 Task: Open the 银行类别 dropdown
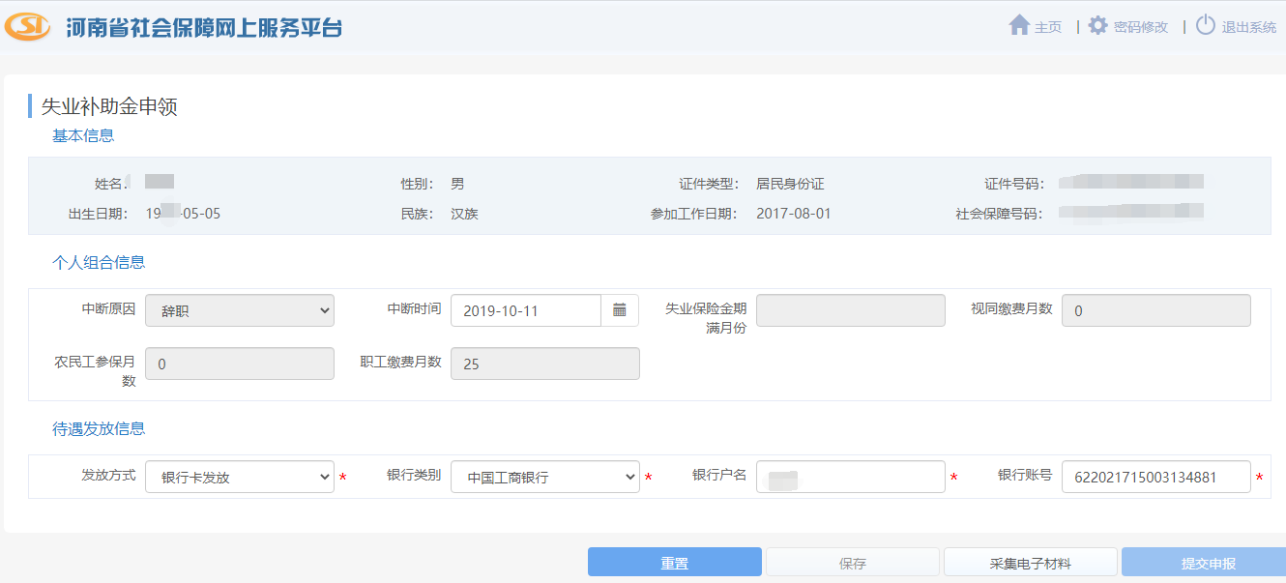coord(544,477)
